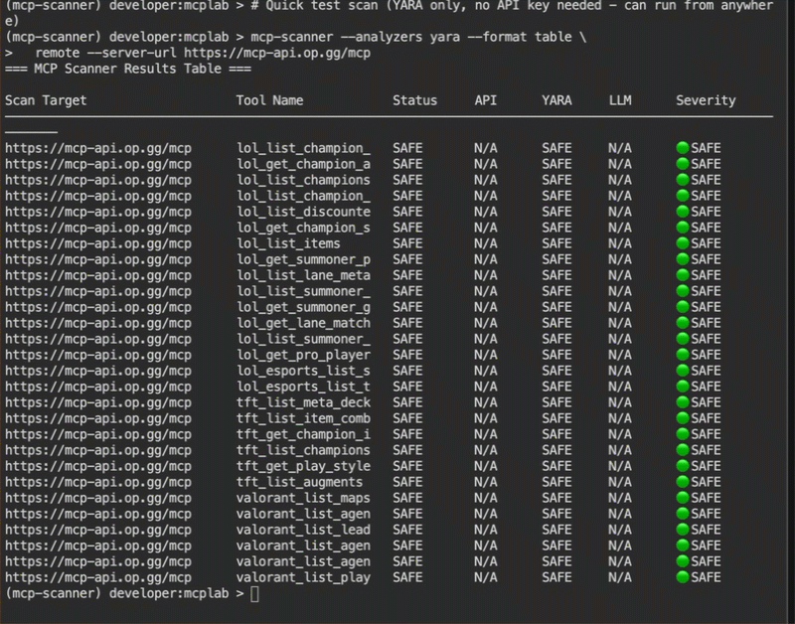Click the green severity dot for valorant_list_maps
This screenshot has width=795, height=624.
coord(683,498)
